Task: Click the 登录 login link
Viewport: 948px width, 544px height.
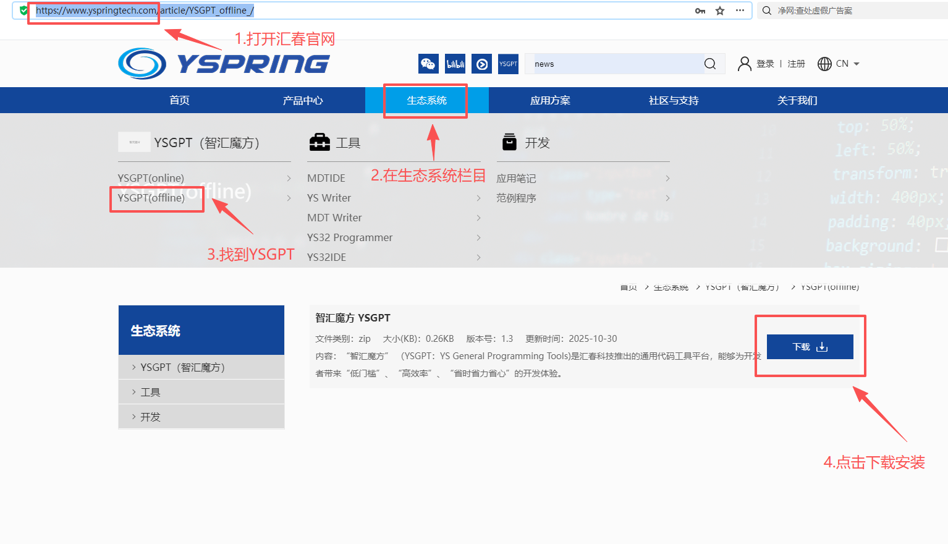Action: click(x=765, y=64)
